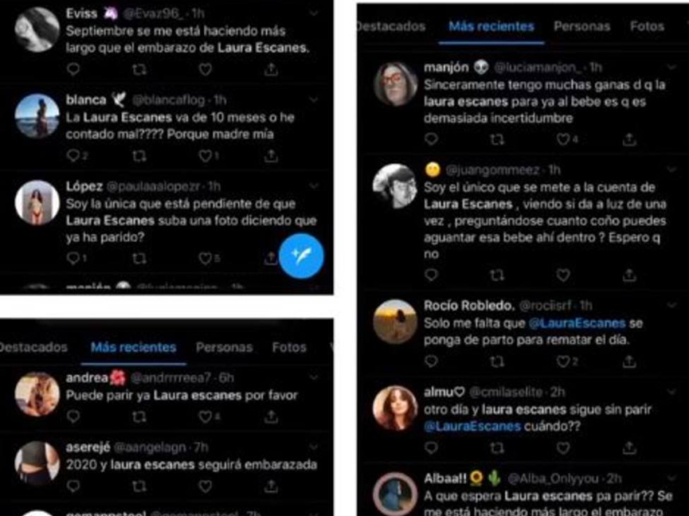Expand options chevron on manjón's tweet
Screen dimensions: 689x516
[x=672, y=67]
